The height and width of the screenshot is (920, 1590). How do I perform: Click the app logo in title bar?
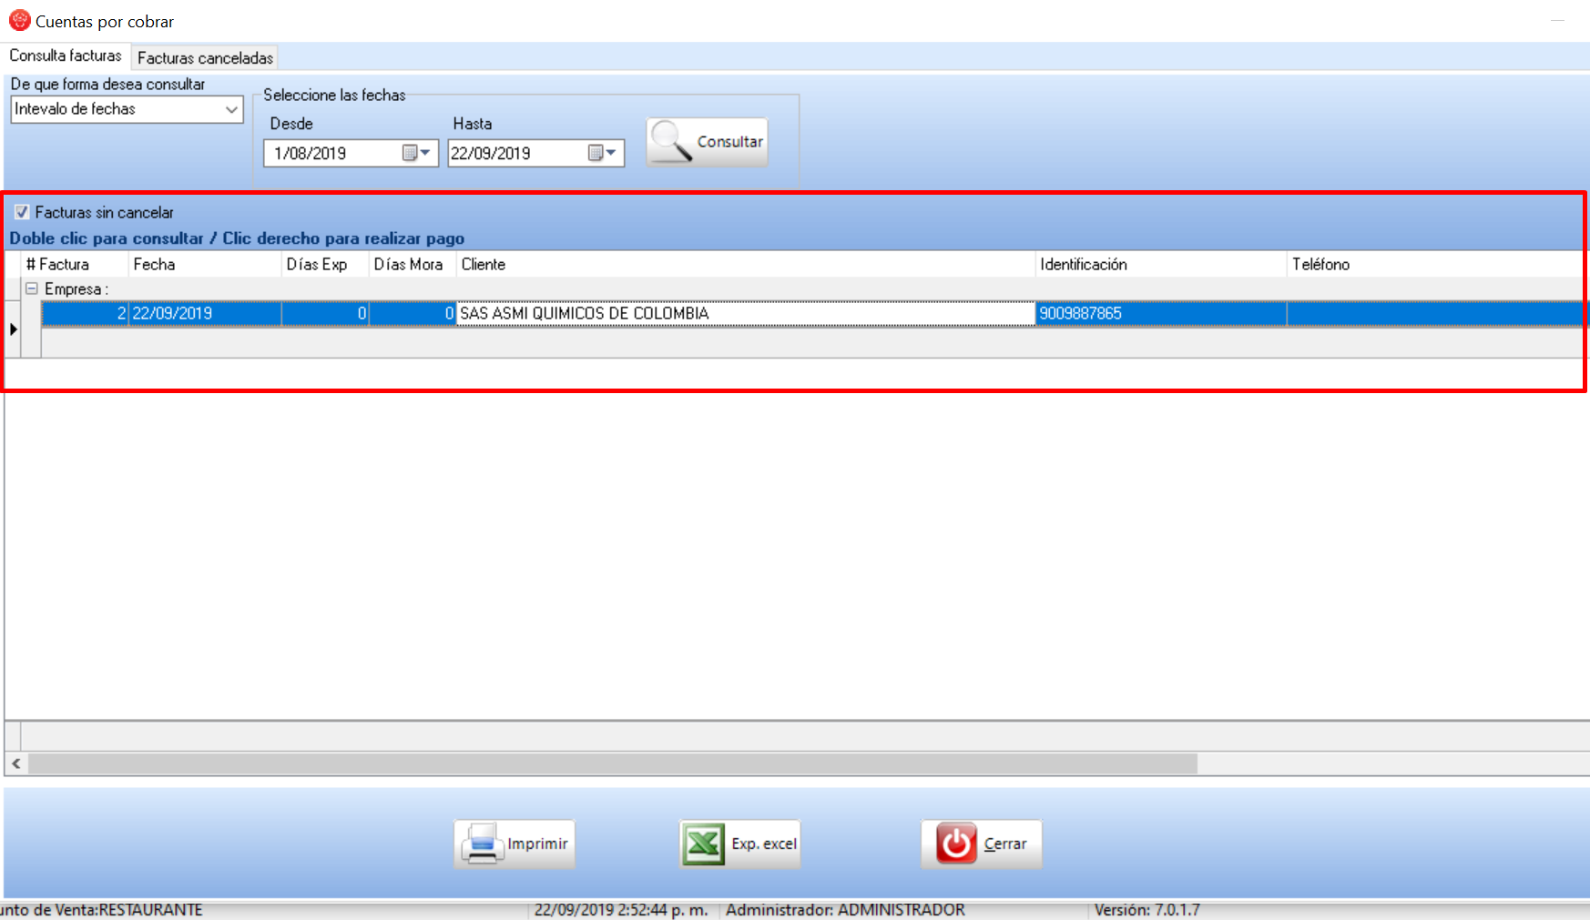pos(19,20)
